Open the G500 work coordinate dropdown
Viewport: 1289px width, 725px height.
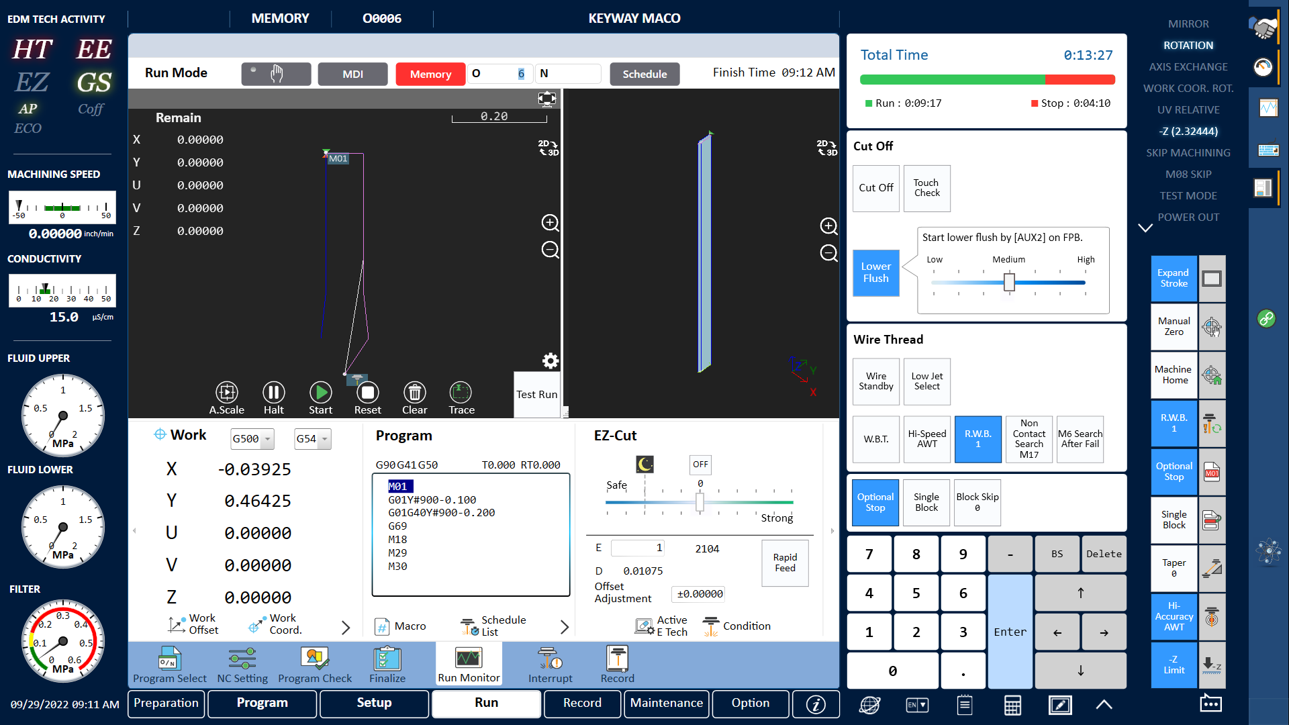pos(252,438)
